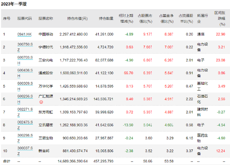Click the 占股票市值比(%) column header
230x165 pixels.
click(145, 18)
